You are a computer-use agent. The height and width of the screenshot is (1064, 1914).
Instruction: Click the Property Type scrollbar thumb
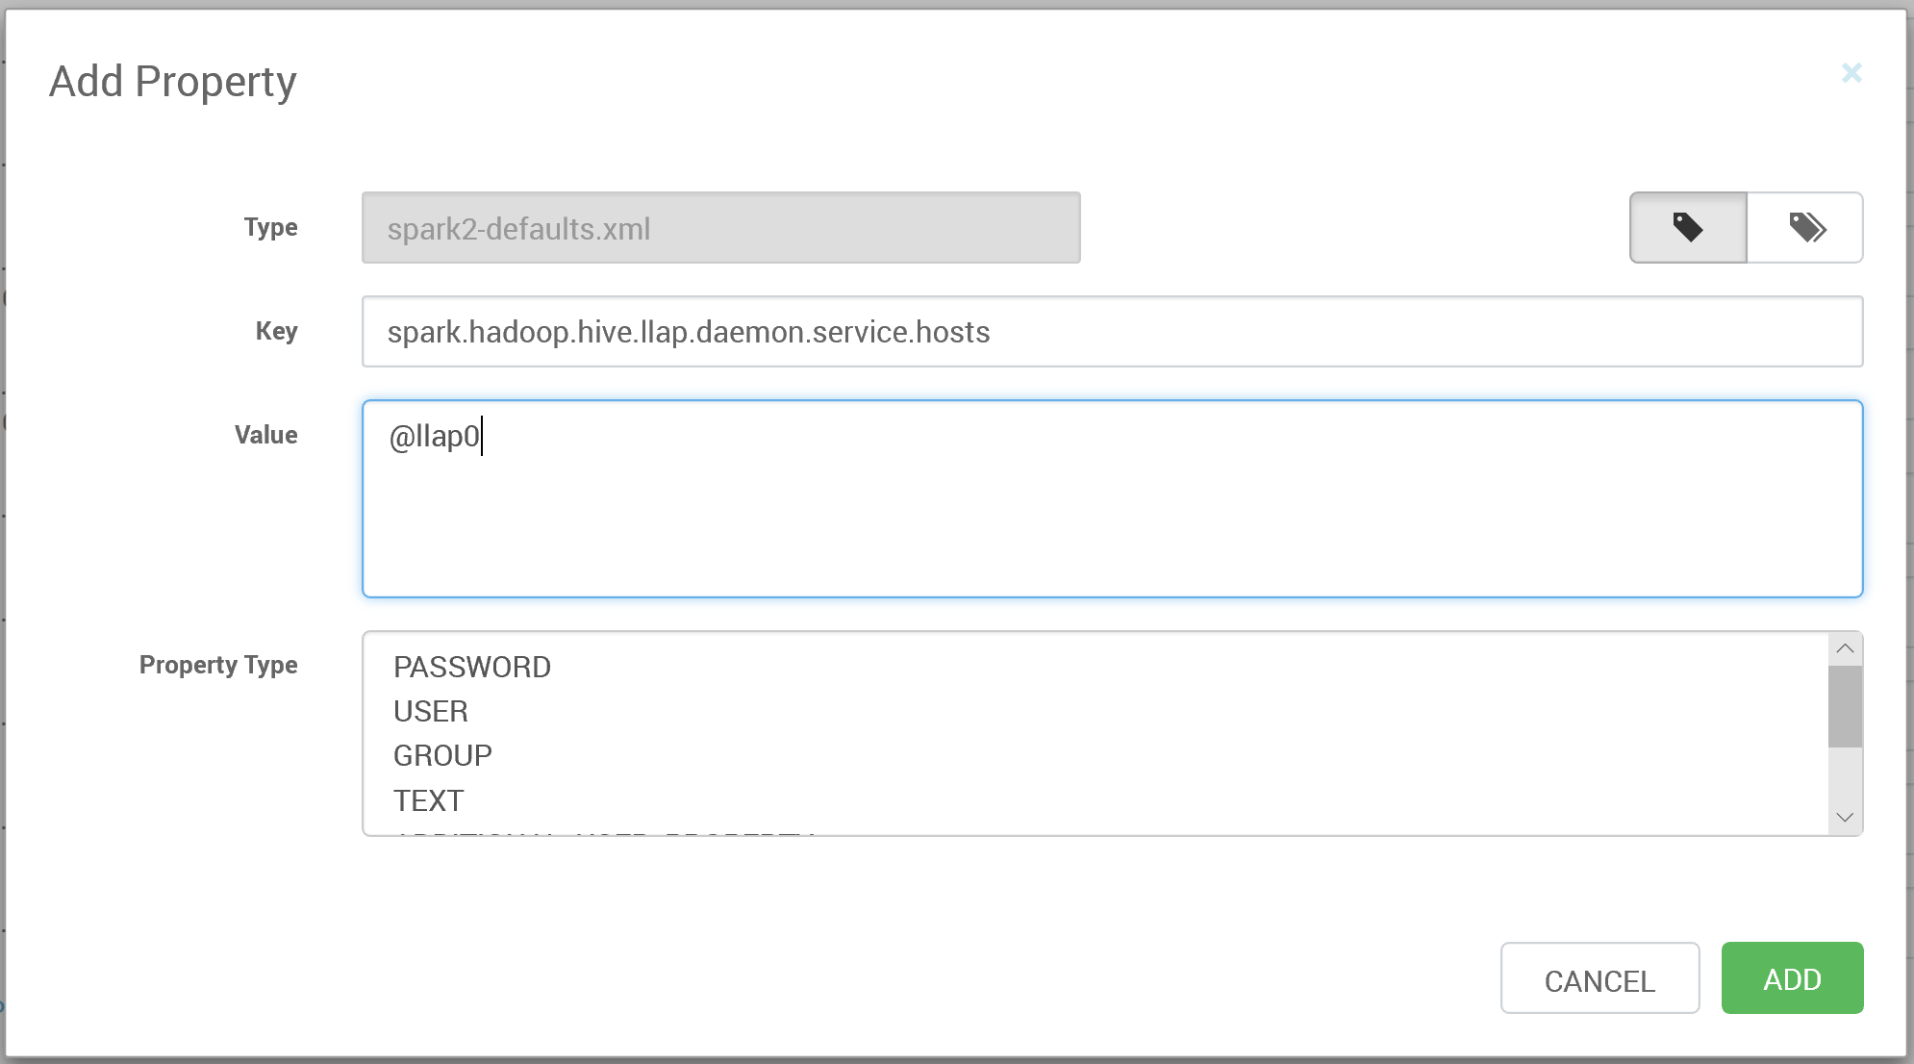[1845, 705]
